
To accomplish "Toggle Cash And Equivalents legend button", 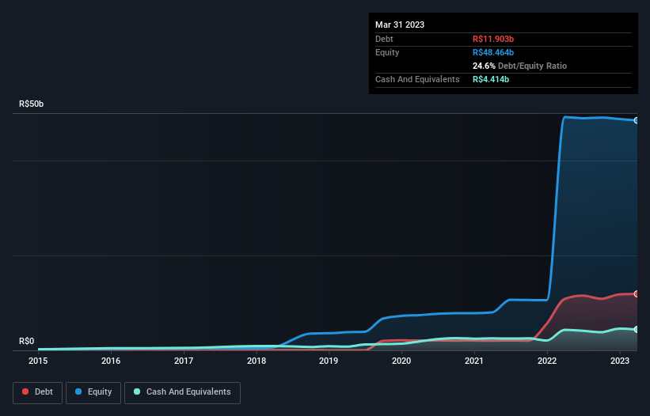I will (x=182, y=392).
